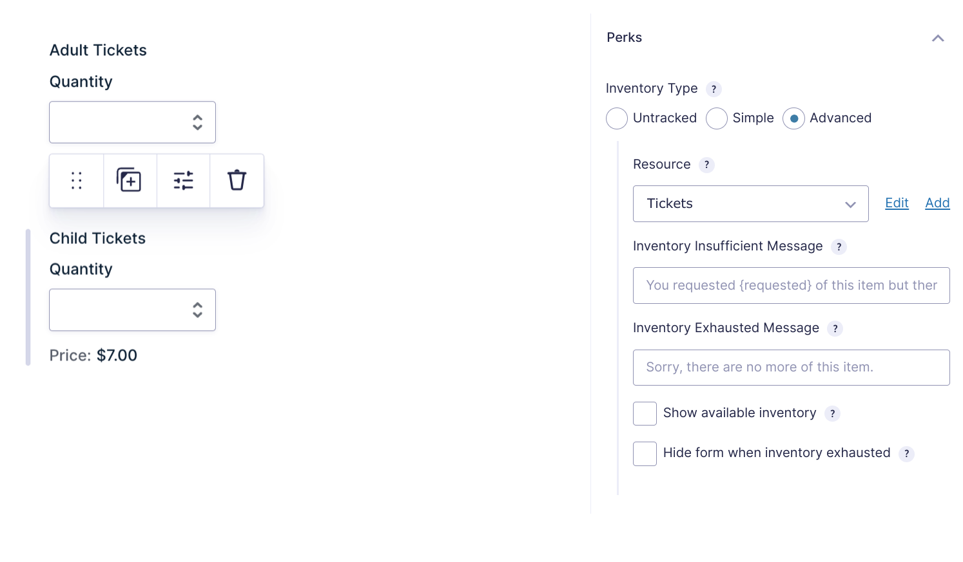Check Hide form when inventory exhausted
The image size is (963, 562).
tap(645, 454)
